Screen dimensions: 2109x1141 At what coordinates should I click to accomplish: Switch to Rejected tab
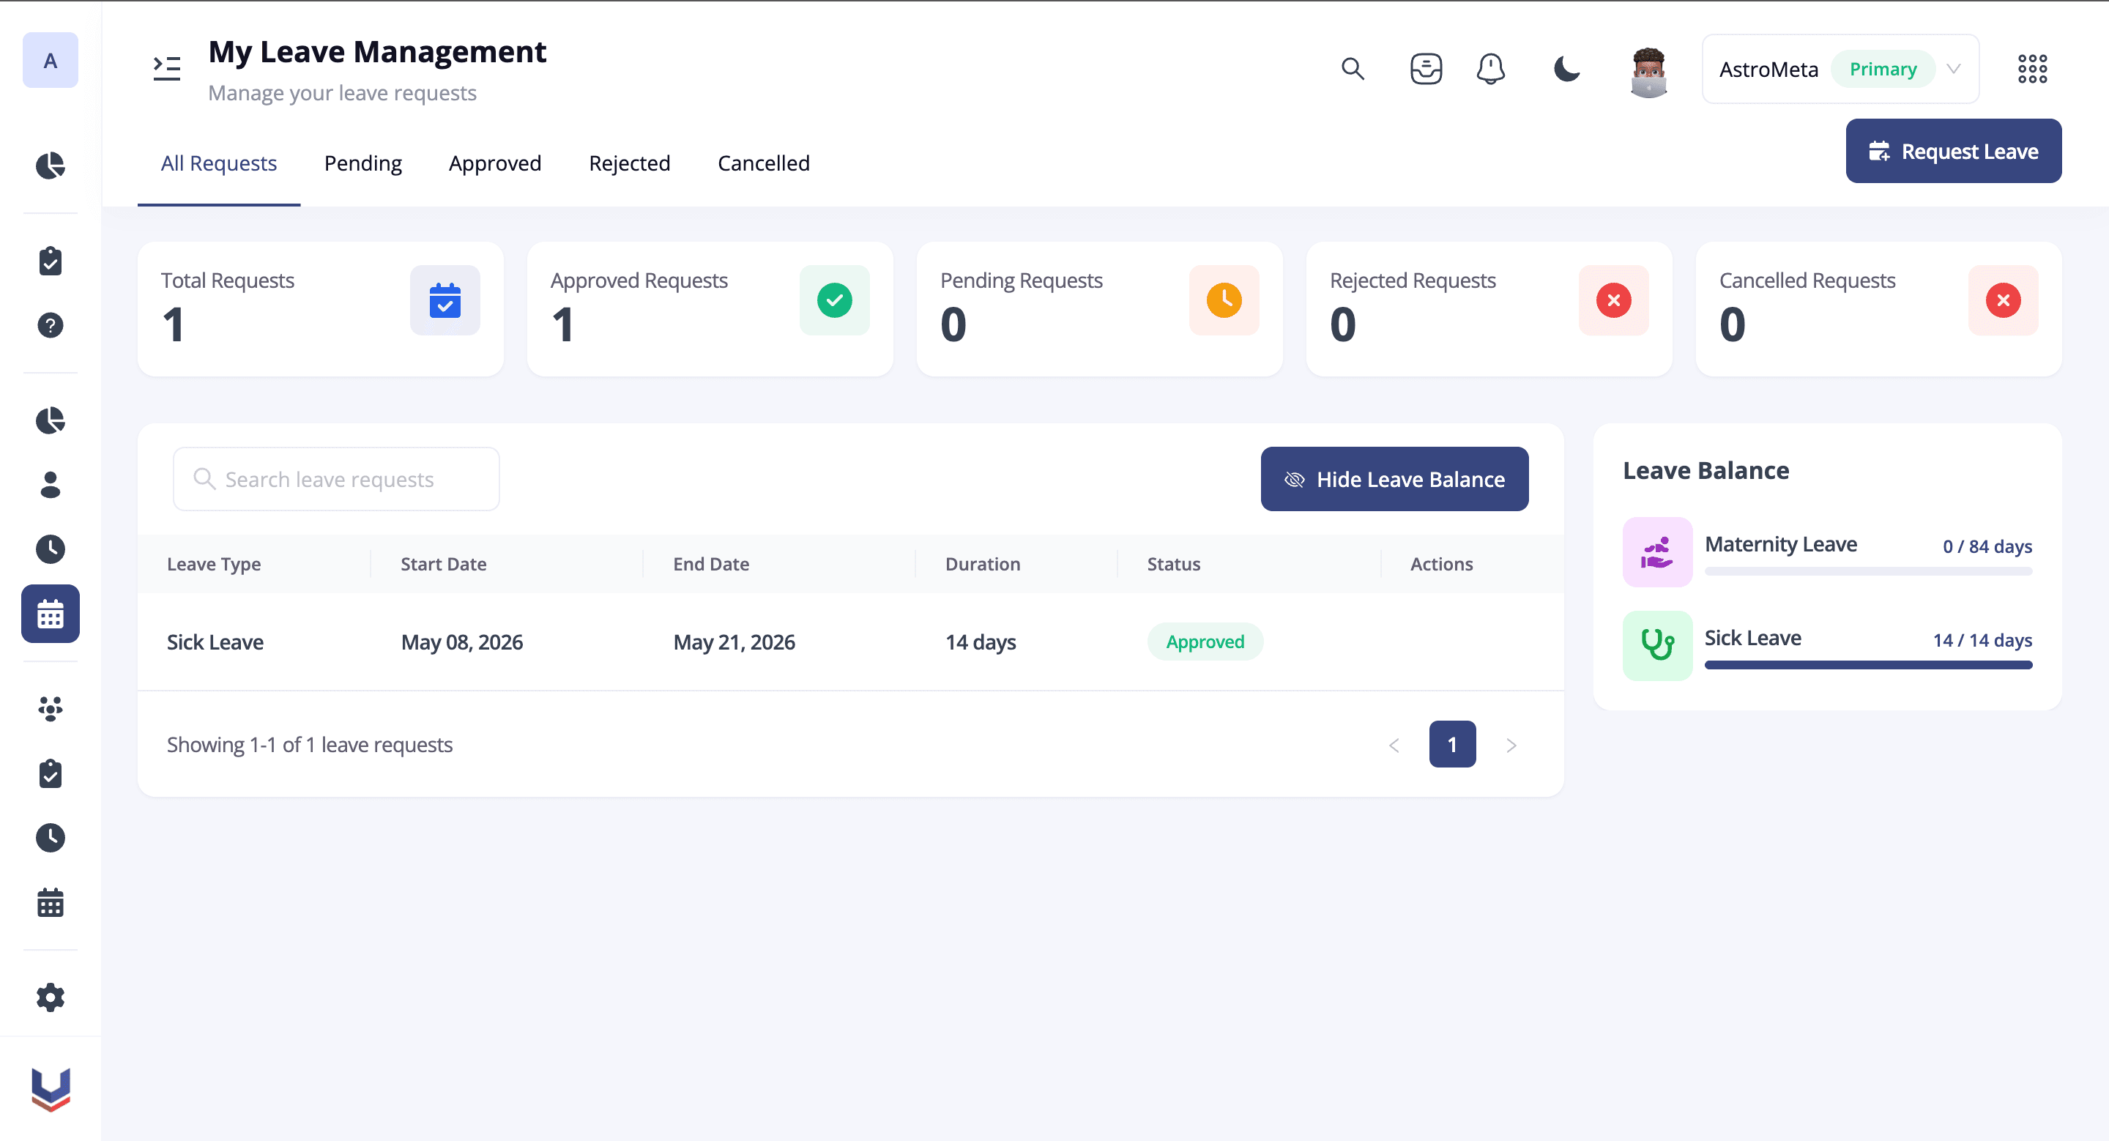[629, 163]
